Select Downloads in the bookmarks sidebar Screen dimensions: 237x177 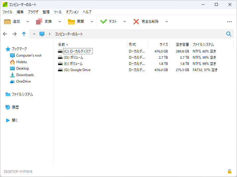coord(25,75)
